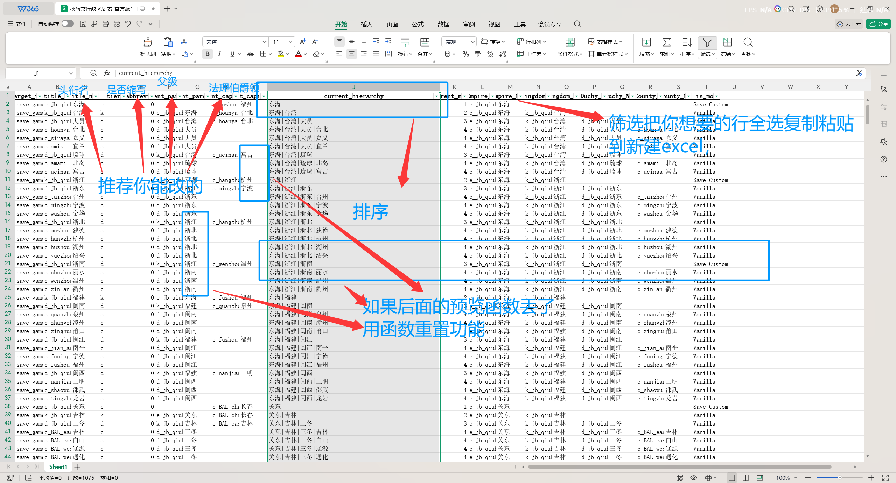This screenshot has width=896, height=483.
Task: Open the 公式 (Formulas) ribbon tab
Action: coord(418,24)
